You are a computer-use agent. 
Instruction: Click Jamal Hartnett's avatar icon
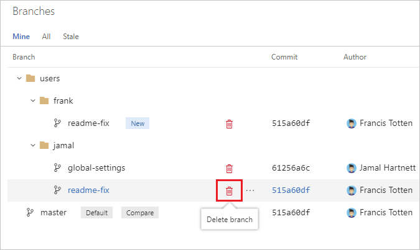pyautogui.click(x=352, y=168)
